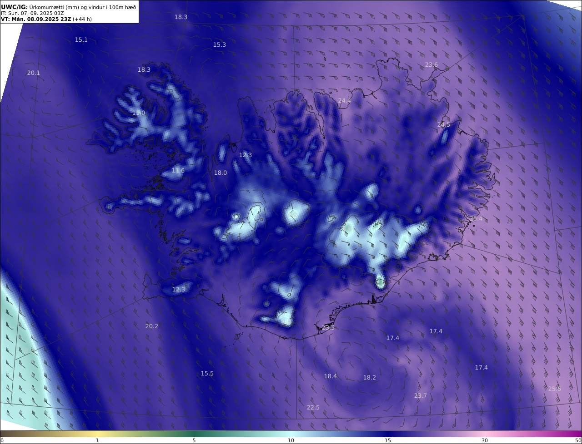This screenshot has height=444, width=582.
Task: Click the 11.6 value label
Action: pos(178,171)
